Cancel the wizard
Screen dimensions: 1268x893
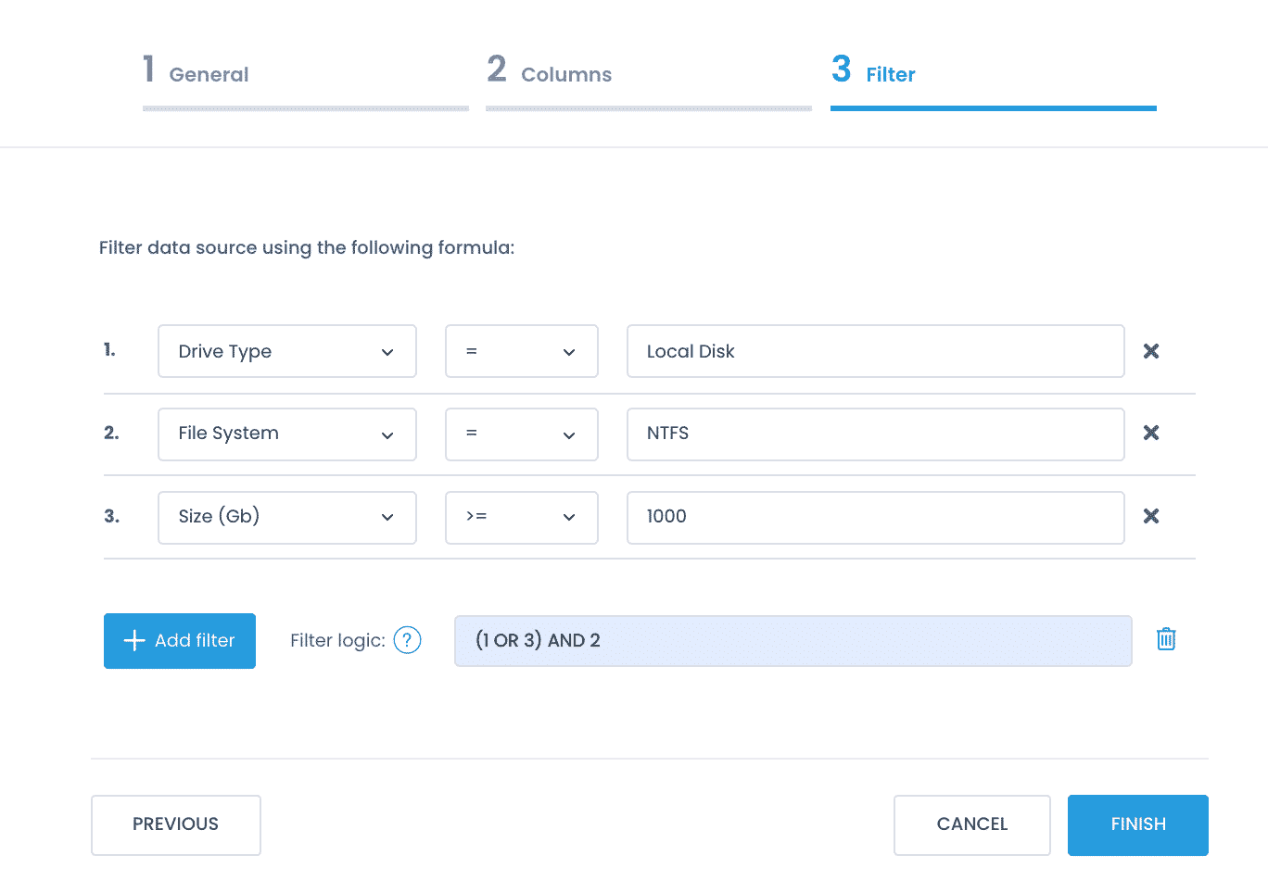[971, 824]
